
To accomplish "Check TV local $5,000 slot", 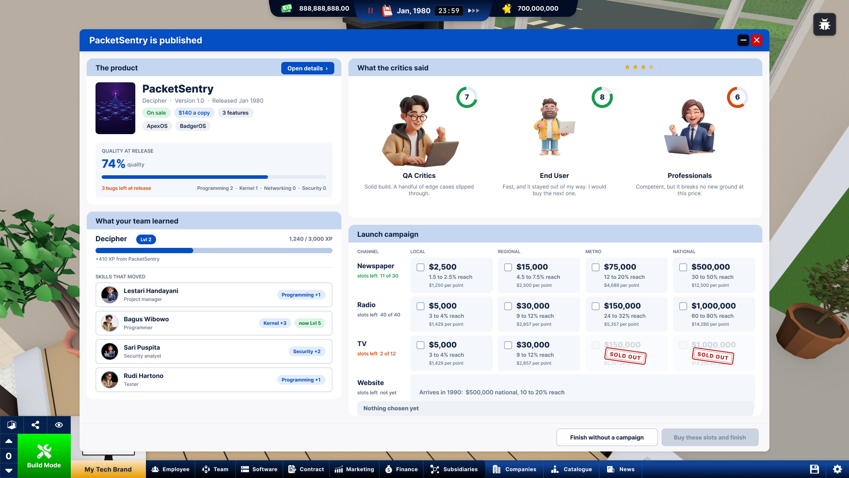I will (421, 345).
